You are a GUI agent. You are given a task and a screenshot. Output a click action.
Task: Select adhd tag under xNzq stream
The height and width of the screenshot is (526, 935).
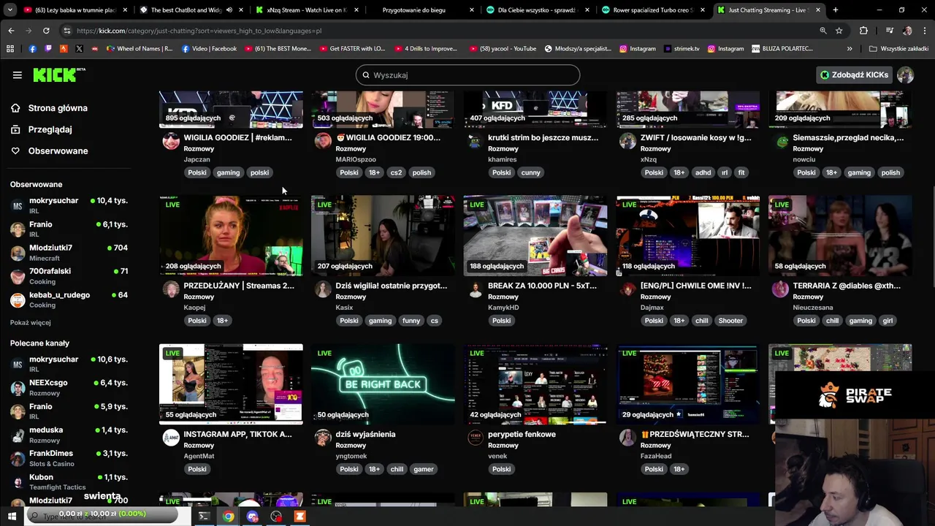[x=703, y=172]
